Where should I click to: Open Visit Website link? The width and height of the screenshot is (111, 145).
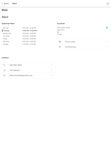pos(14,70)
